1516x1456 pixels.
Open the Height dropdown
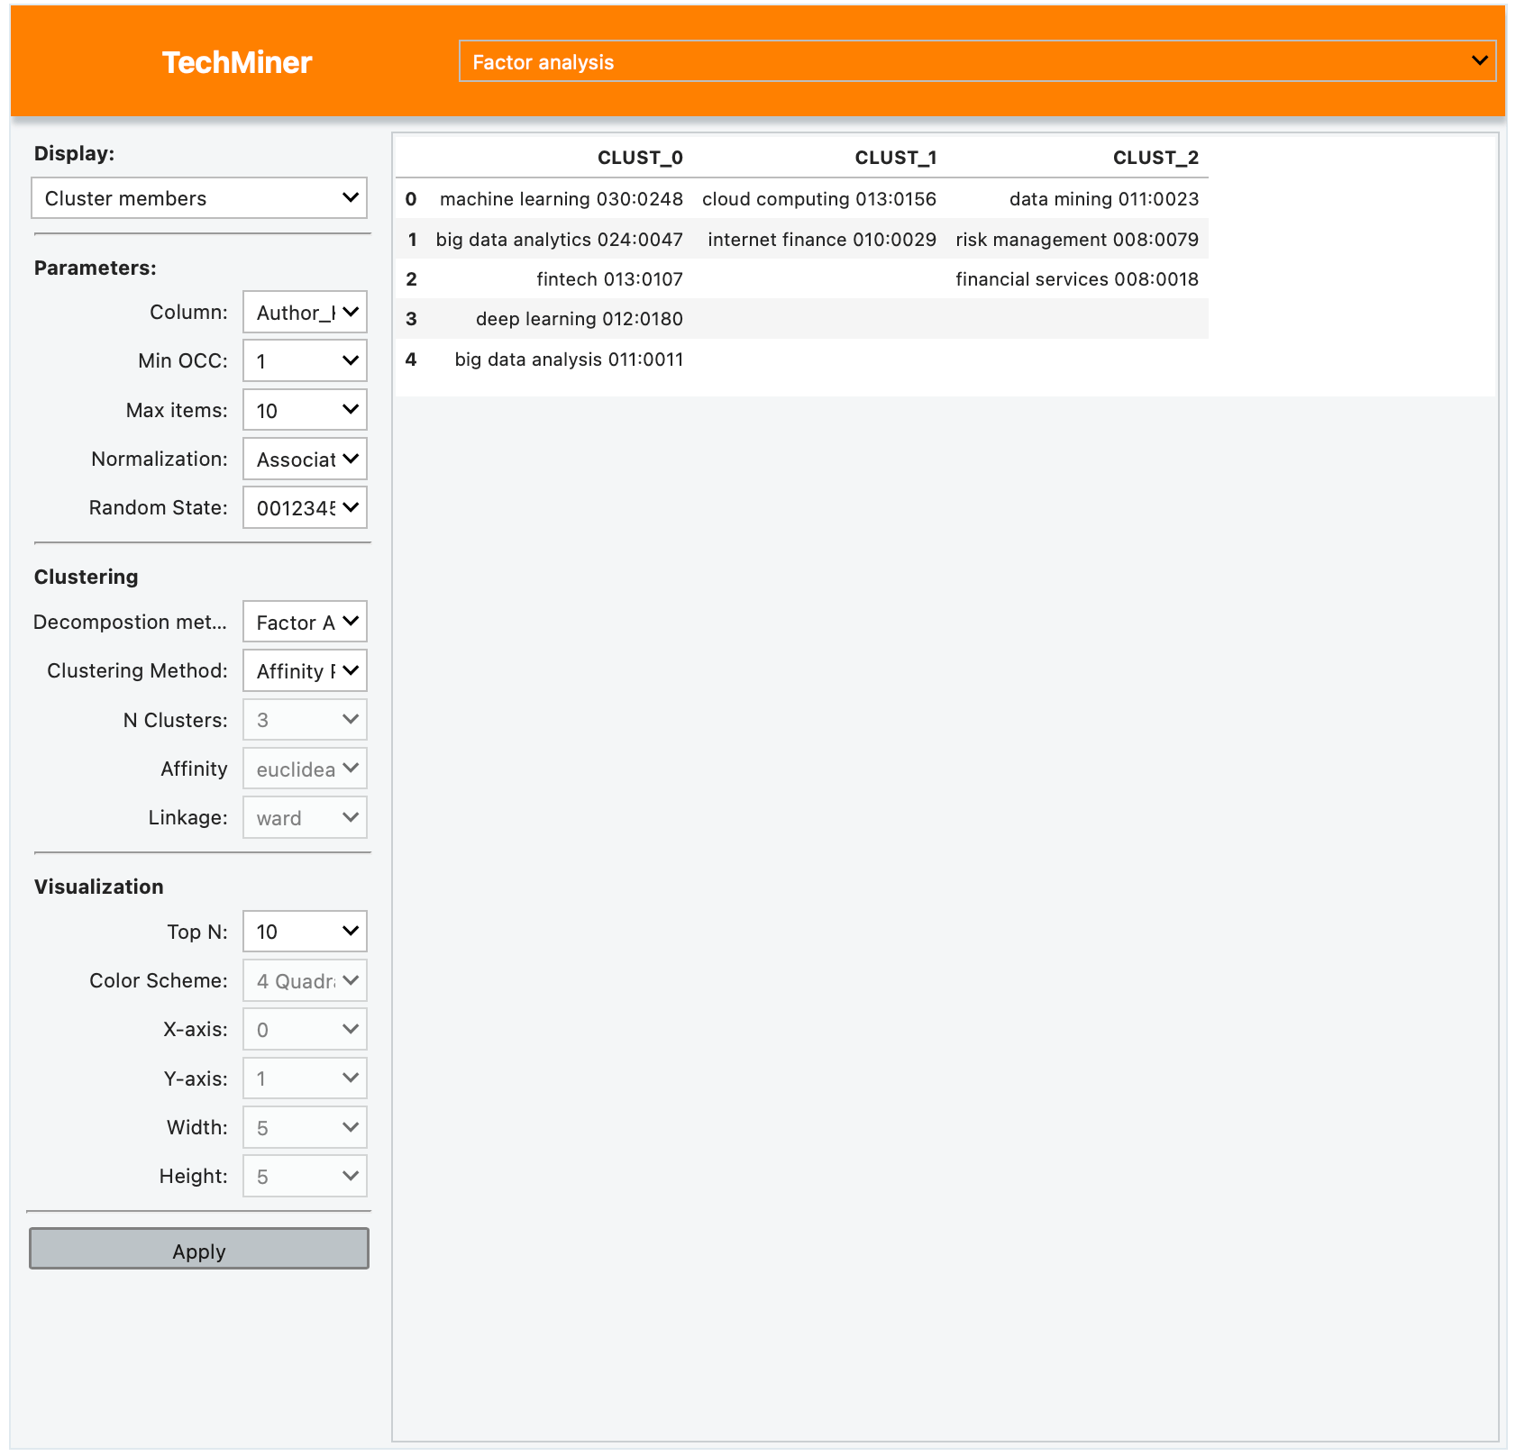click(305, 1176)
